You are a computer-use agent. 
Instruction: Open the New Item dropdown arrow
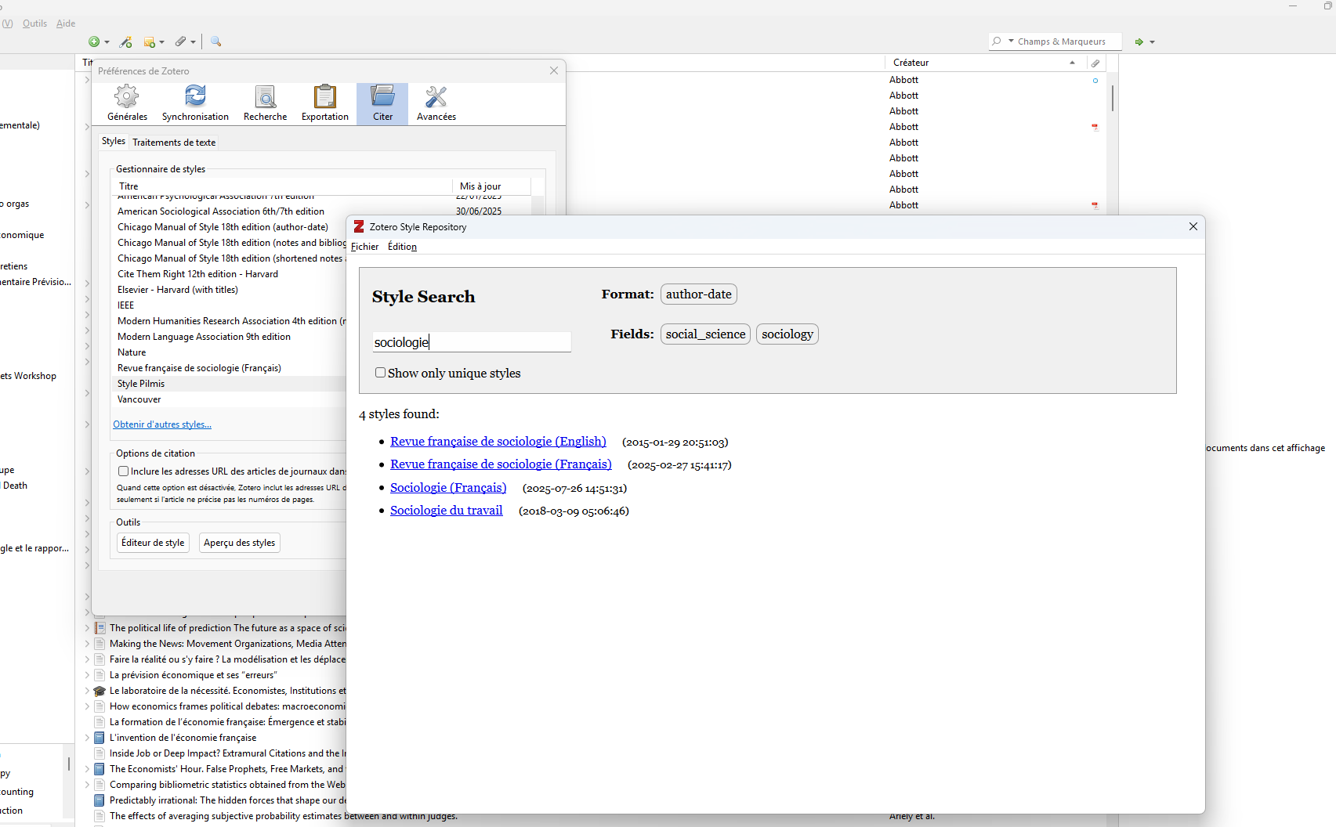coord(107,42)
